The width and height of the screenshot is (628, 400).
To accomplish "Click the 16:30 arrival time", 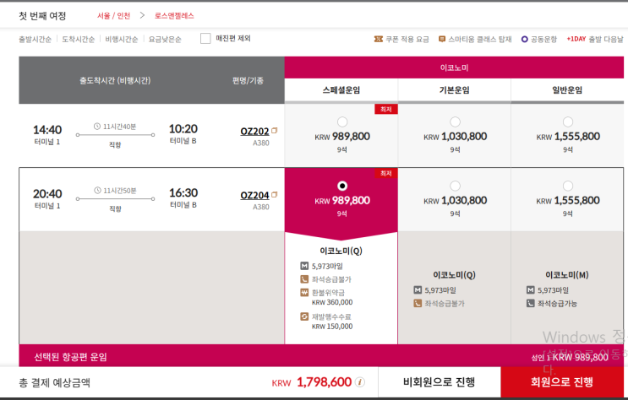I will pos(183,192).
